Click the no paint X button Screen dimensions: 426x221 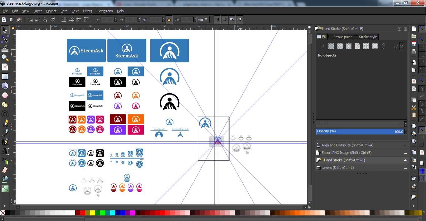[322, 46]
